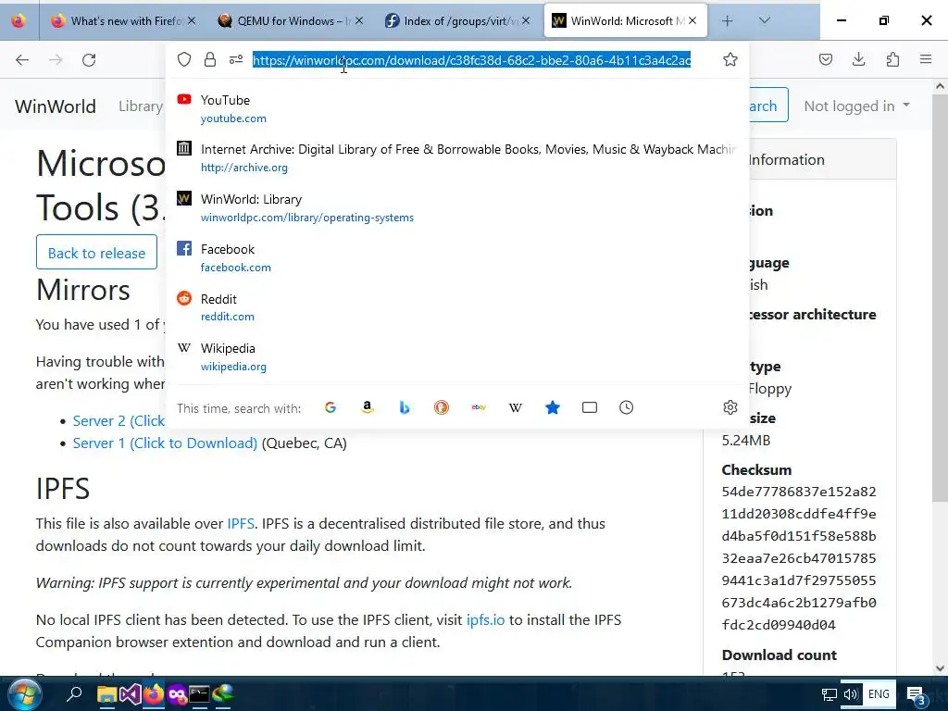Download from Server 1 Quebec link
This screenshot has width=948, height=711.
pyautogui.click(x=165, y=443)
